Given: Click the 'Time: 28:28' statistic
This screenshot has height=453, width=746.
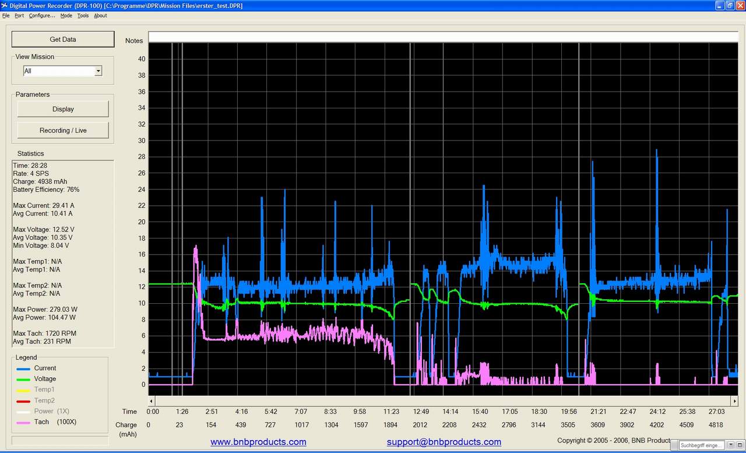Looking at the screenshot, I should pos(30,166).
